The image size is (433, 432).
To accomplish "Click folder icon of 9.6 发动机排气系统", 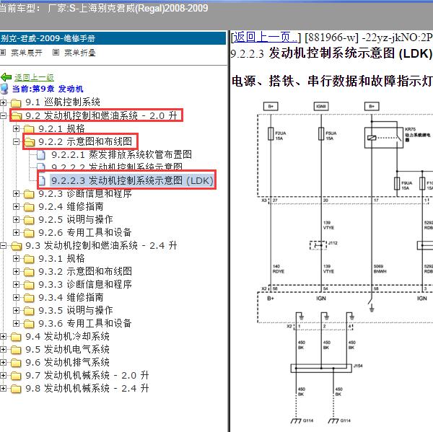I will click(x=16, y=363).
